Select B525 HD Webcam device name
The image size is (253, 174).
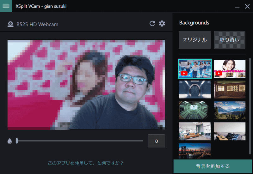(37, 24)
